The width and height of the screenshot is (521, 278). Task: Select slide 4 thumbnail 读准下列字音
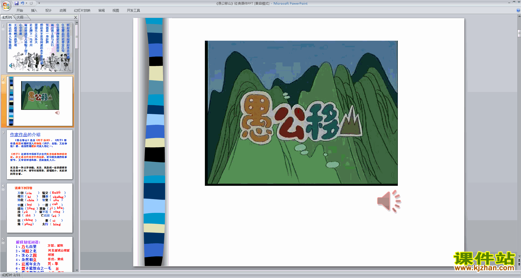[x=40, y=208]
